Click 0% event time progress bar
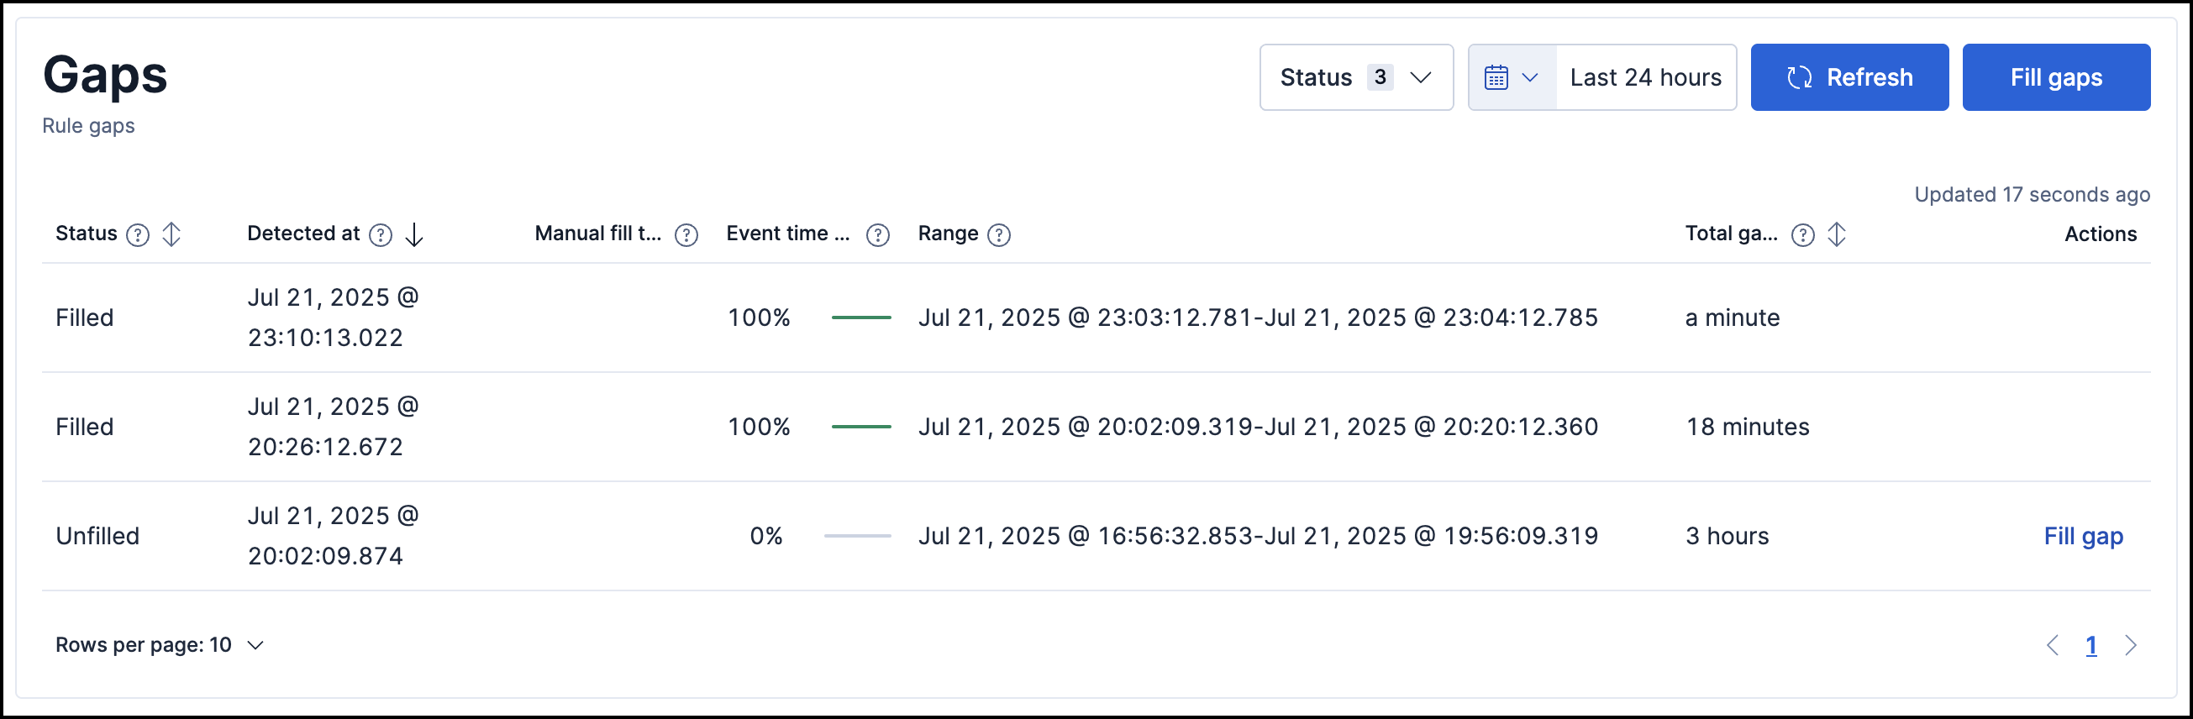This screenshot has width=2193, height=719. tap(856, 536)
